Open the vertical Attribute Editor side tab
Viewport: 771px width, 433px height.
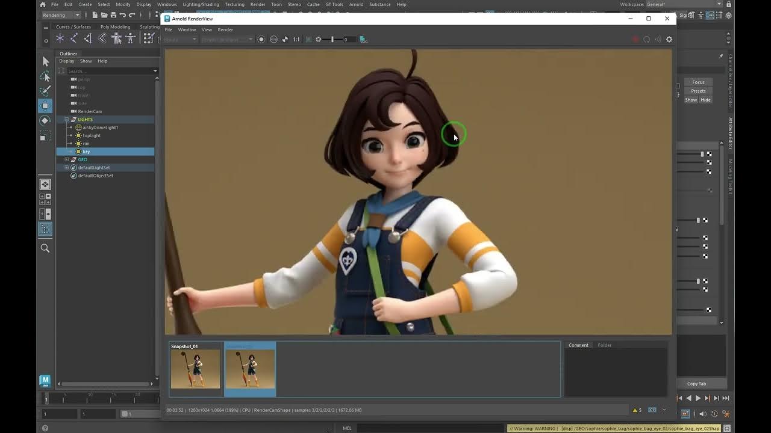pos(731,133)
